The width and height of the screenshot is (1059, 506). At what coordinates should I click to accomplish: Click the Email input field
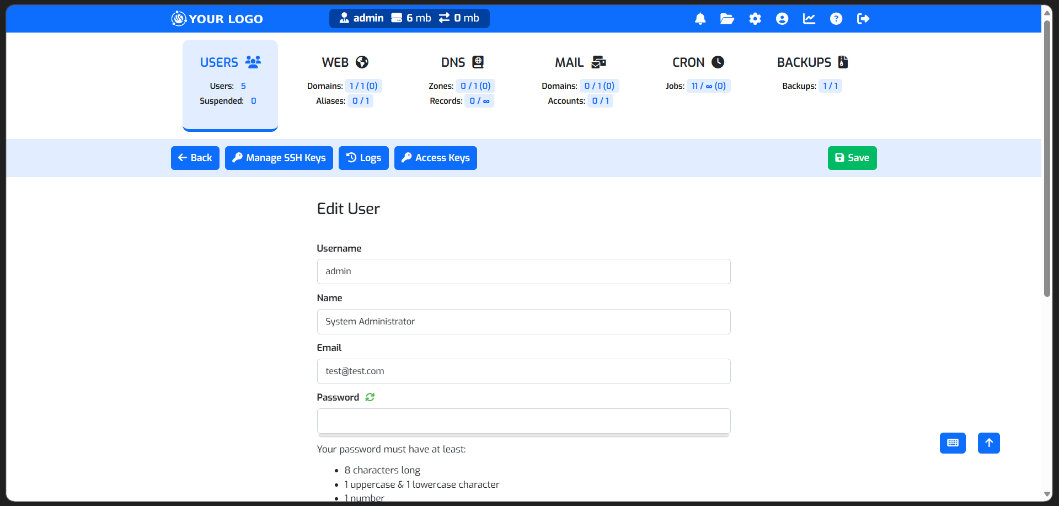(x=523, y=371)
